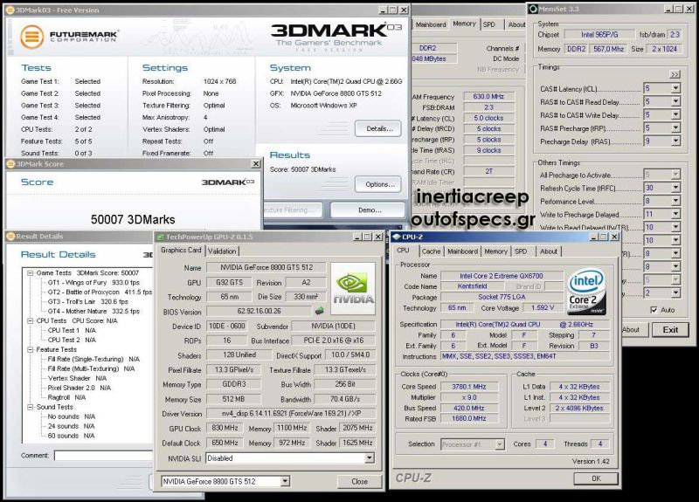Click the NVIDIA logo in GPU-Z
The height and width of the screenshot is (502, 699).
(353, 288)
